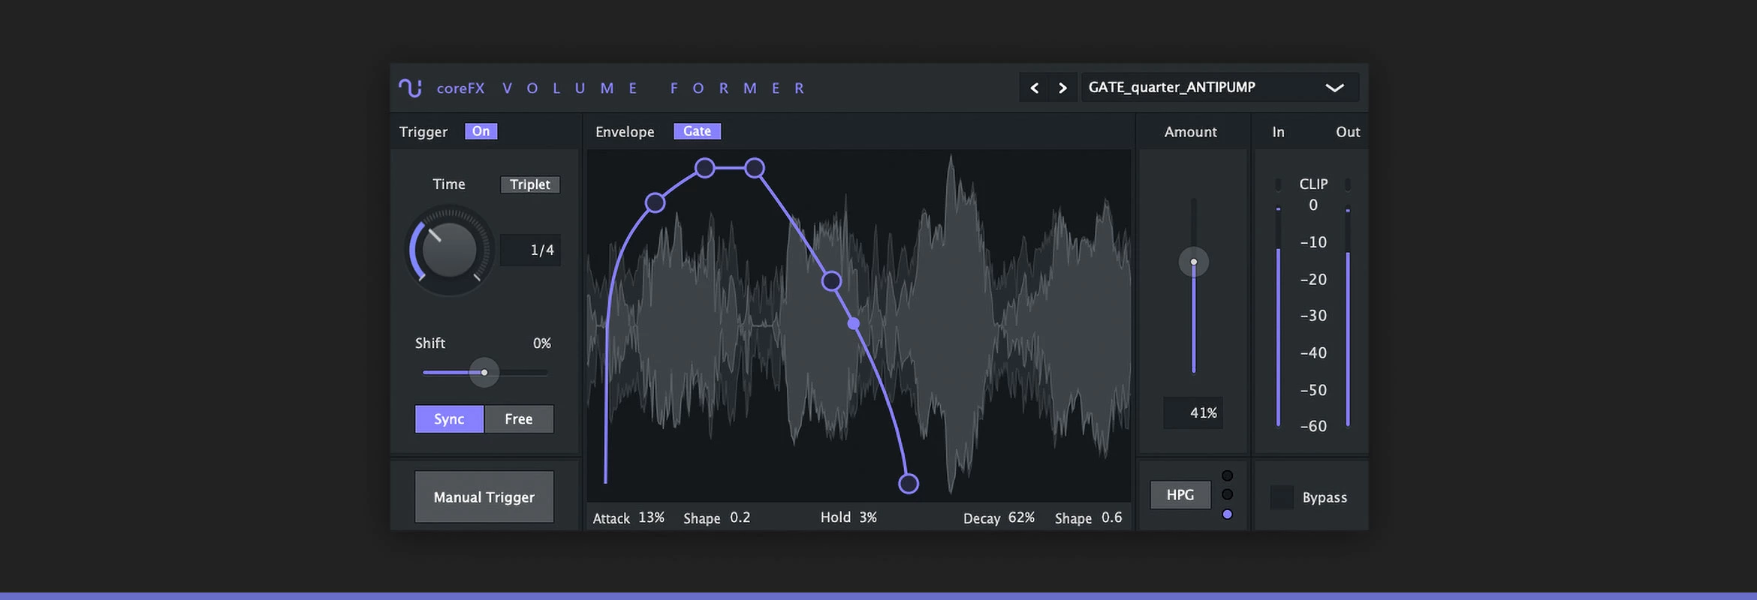1757x600 pixels.
Task: Go to previous preset with left arrow
Action: pos(1034,88)
